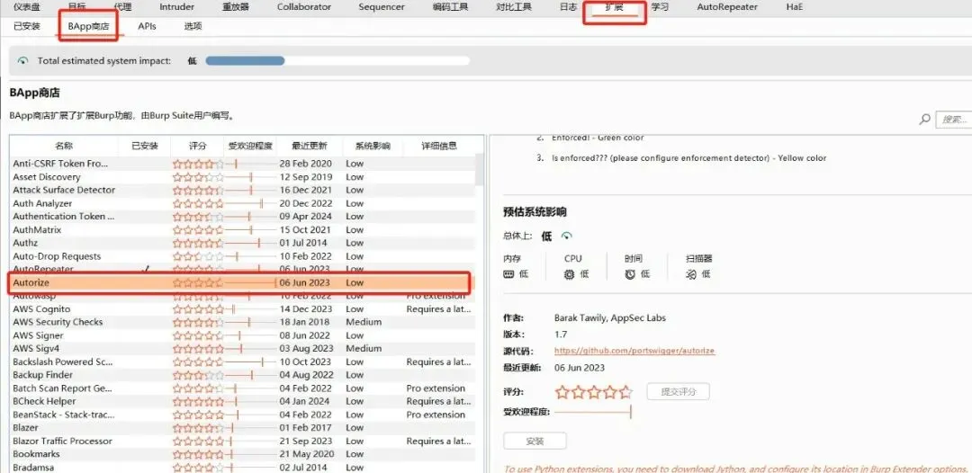The height and width of the screenshot is (473, 972).
Task: Click the 内存 memory chip icon
Action: point(508,274)
